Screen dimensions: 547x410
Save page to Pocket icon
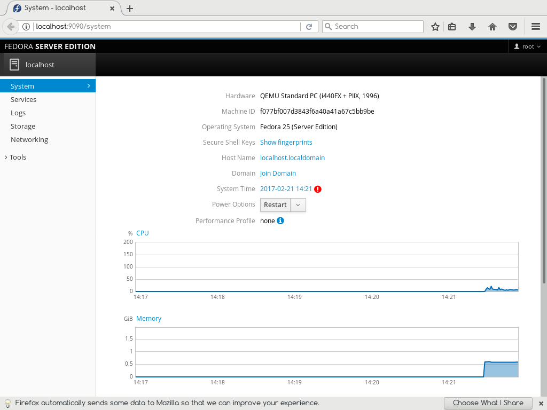point(512,27)
